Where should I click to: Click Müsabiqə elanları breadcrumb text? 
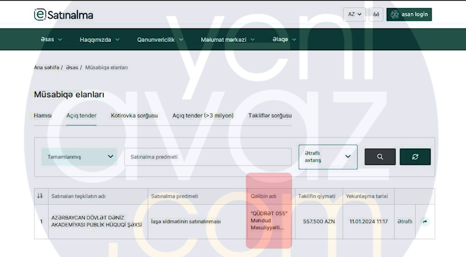107,68
